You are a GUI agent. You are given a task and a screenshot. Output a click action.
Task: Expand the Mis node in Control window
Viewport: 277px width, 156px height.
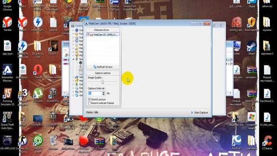[x=73, y=81]
